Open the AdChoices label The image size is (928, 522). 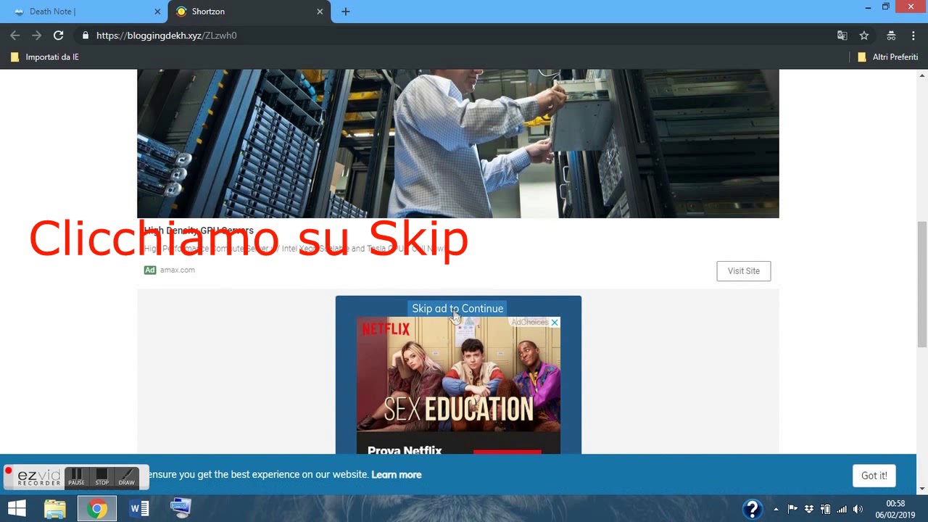[x=530, y=322]
